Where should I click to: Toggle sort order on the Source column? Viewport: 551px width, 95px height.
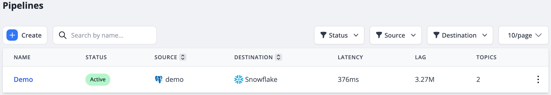(183, 57)
